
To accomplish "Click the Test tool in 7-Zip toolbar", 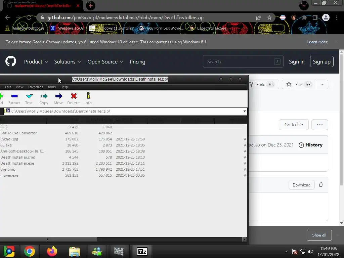I will (29, 98).
